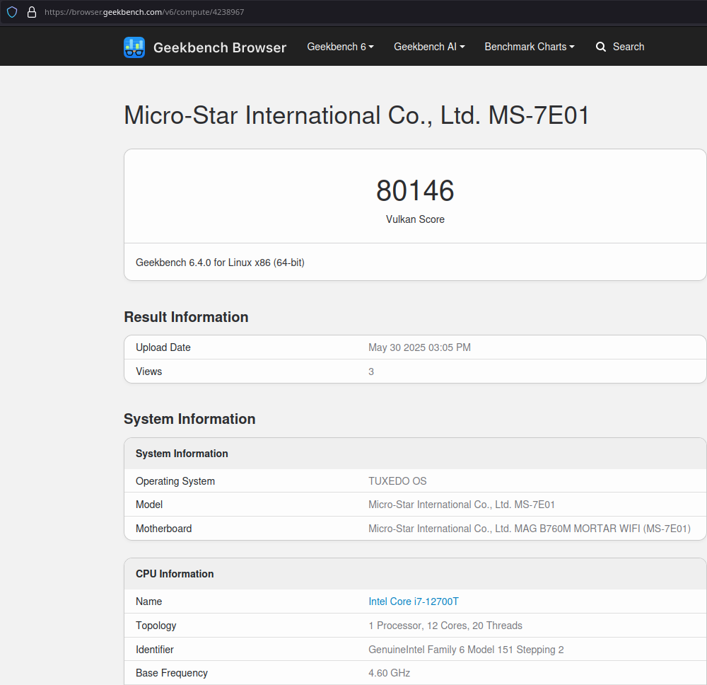The height and width of the screenshot is (685, 707).
Task: Click the browser address bar URL
Action: point(144,12)
